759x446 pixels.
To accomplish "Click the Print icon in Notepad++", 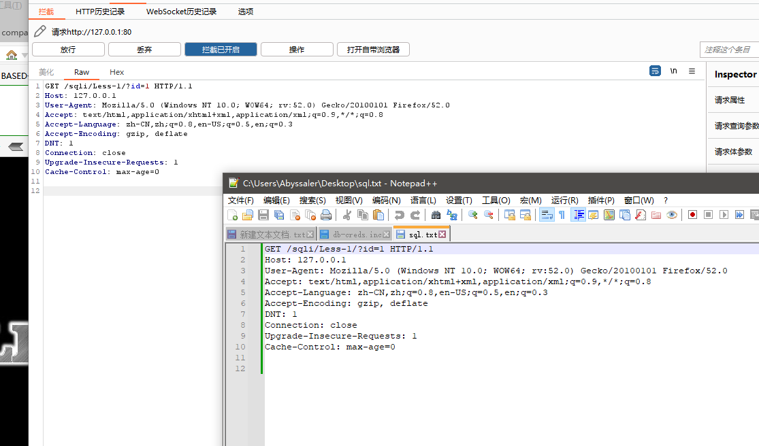I will 326,215.
